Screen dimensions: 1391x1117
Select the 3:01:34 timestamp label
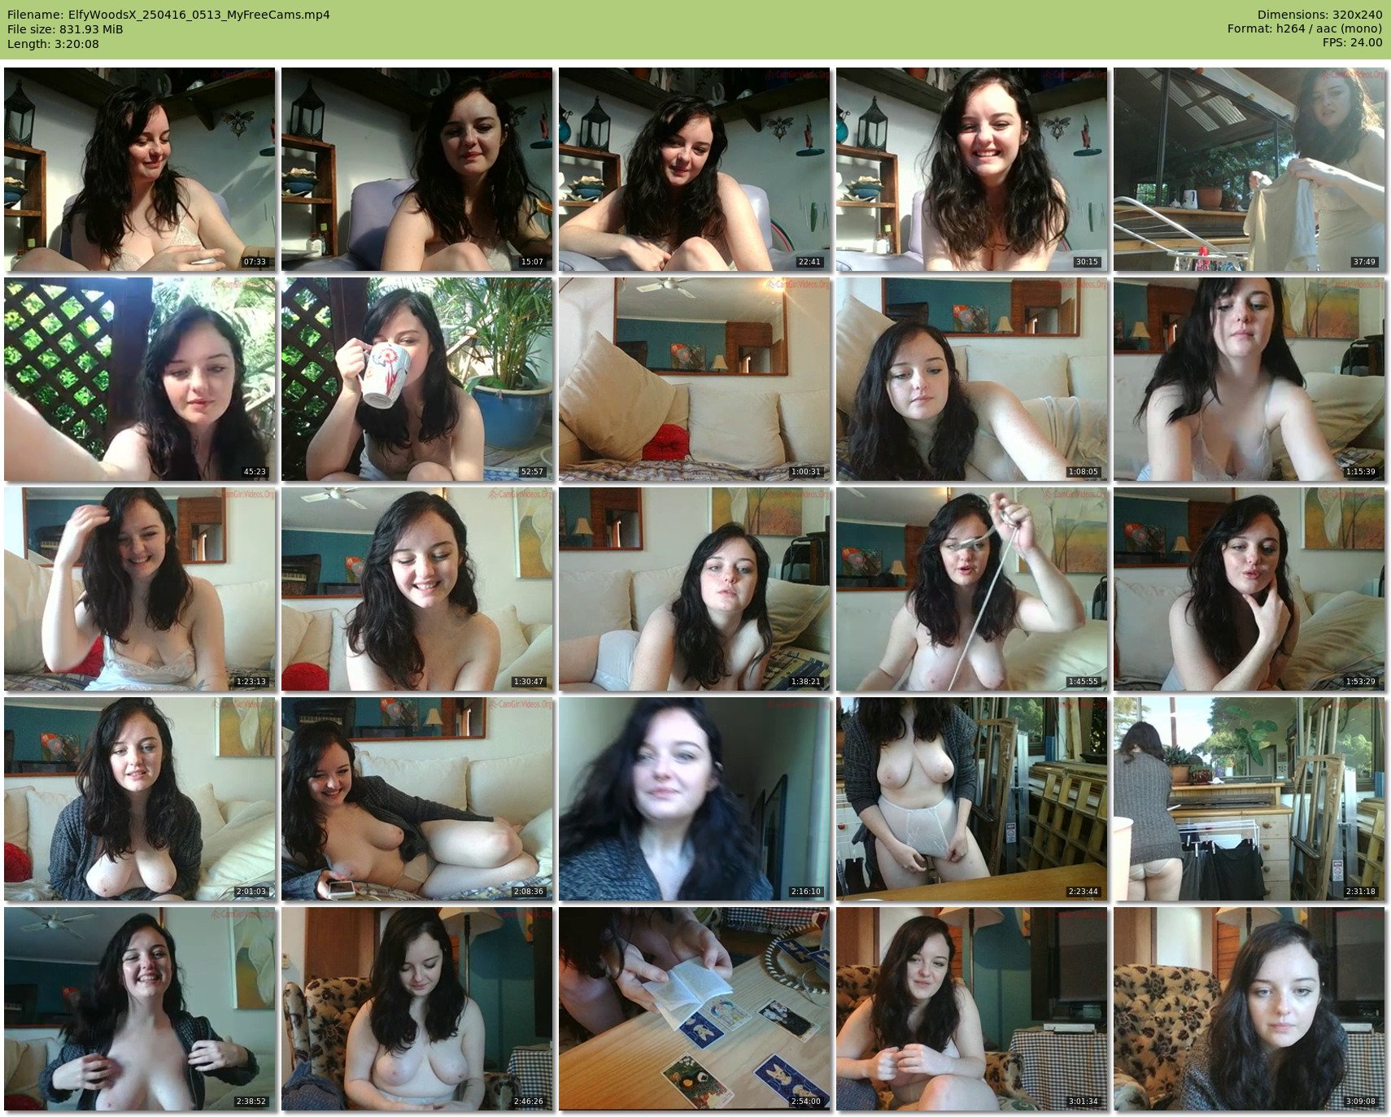click(1083, 1102)
